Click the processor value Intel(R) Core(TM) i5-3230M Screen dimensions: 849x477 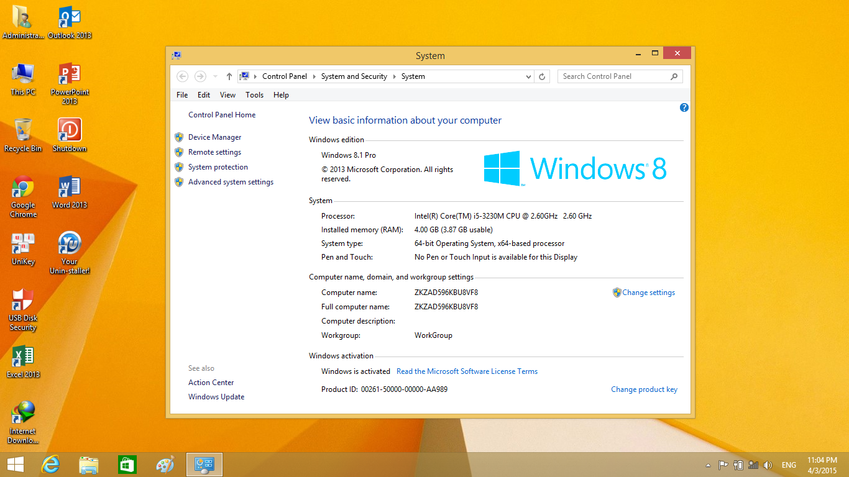click(x=503, y=216)
